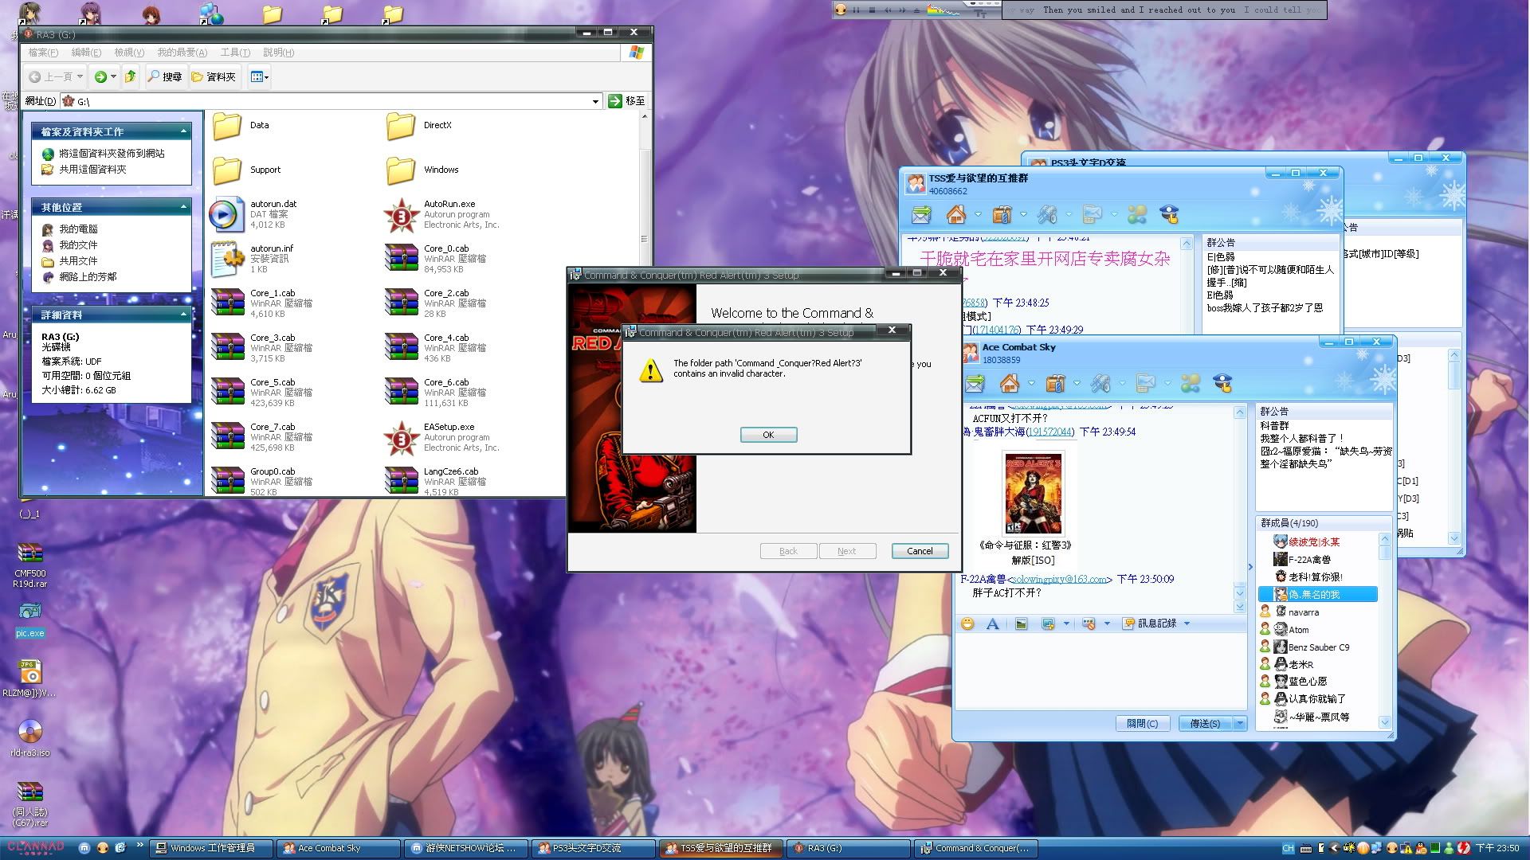Open the 工具(T) menu in Explorer

pyautogui.click(x=234, y=53)
